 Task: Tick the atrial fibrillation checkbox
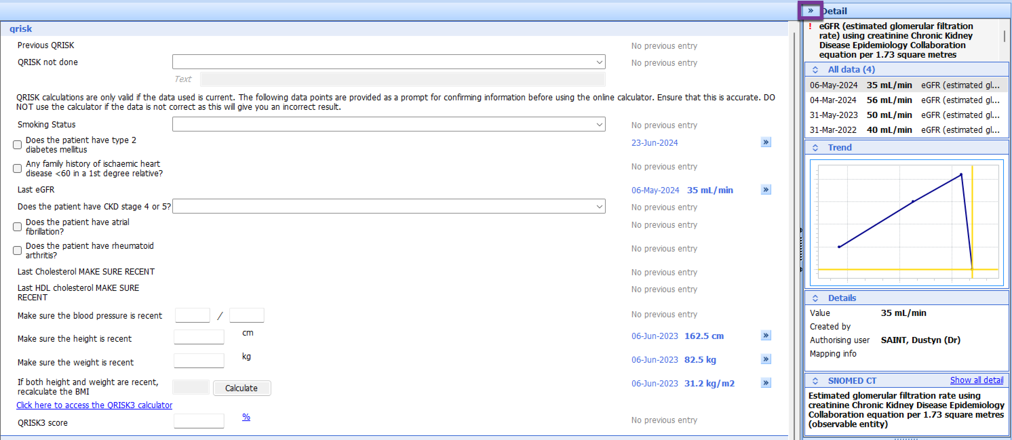click(x=17, y=227)
